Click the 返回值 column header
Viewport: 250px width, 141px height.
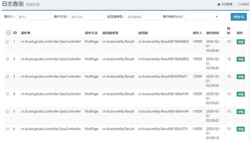click(x=143, y=33)
